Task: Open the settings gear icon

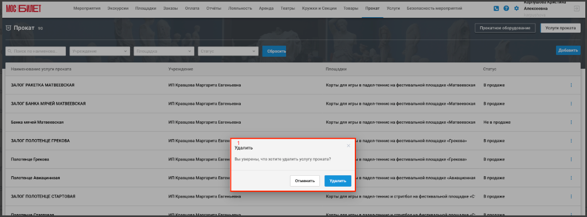Action: [x=516, y=8]
